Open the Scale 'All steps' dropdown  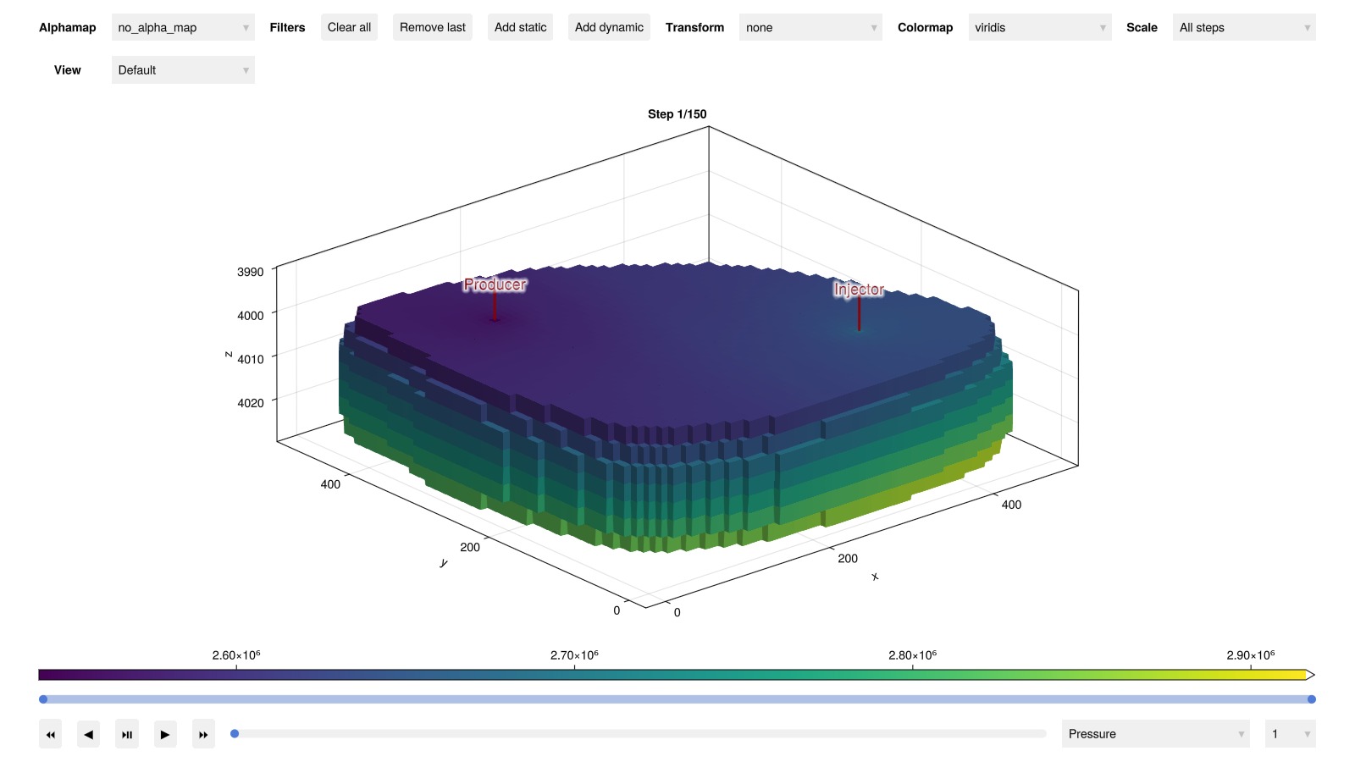1243,27
